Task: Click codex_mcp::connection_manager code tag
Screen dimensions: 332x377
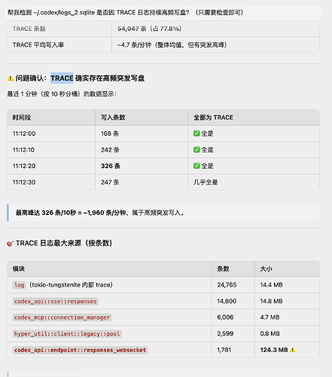Action: pos(62,317)
